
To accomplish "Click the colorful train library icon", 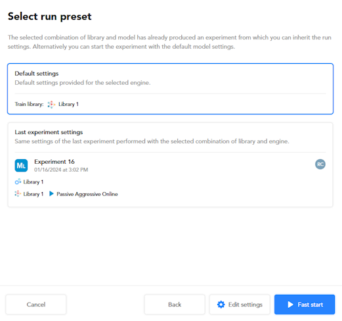I will [x=51, y=105].
